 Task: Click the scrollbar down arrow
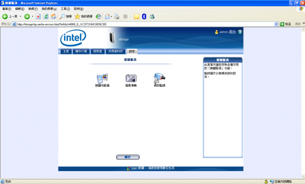click(x=303, y=176)
